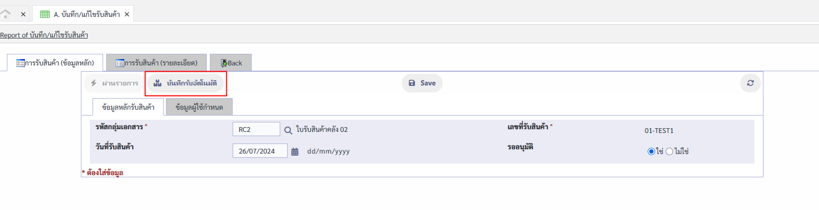This screenshot has width=819, height=210.
Task: Open document group search magnifier icon
Action: [288, 130]
